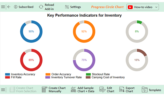
Task: Select the 75% purple progress circle
Action: pos(84,60)
